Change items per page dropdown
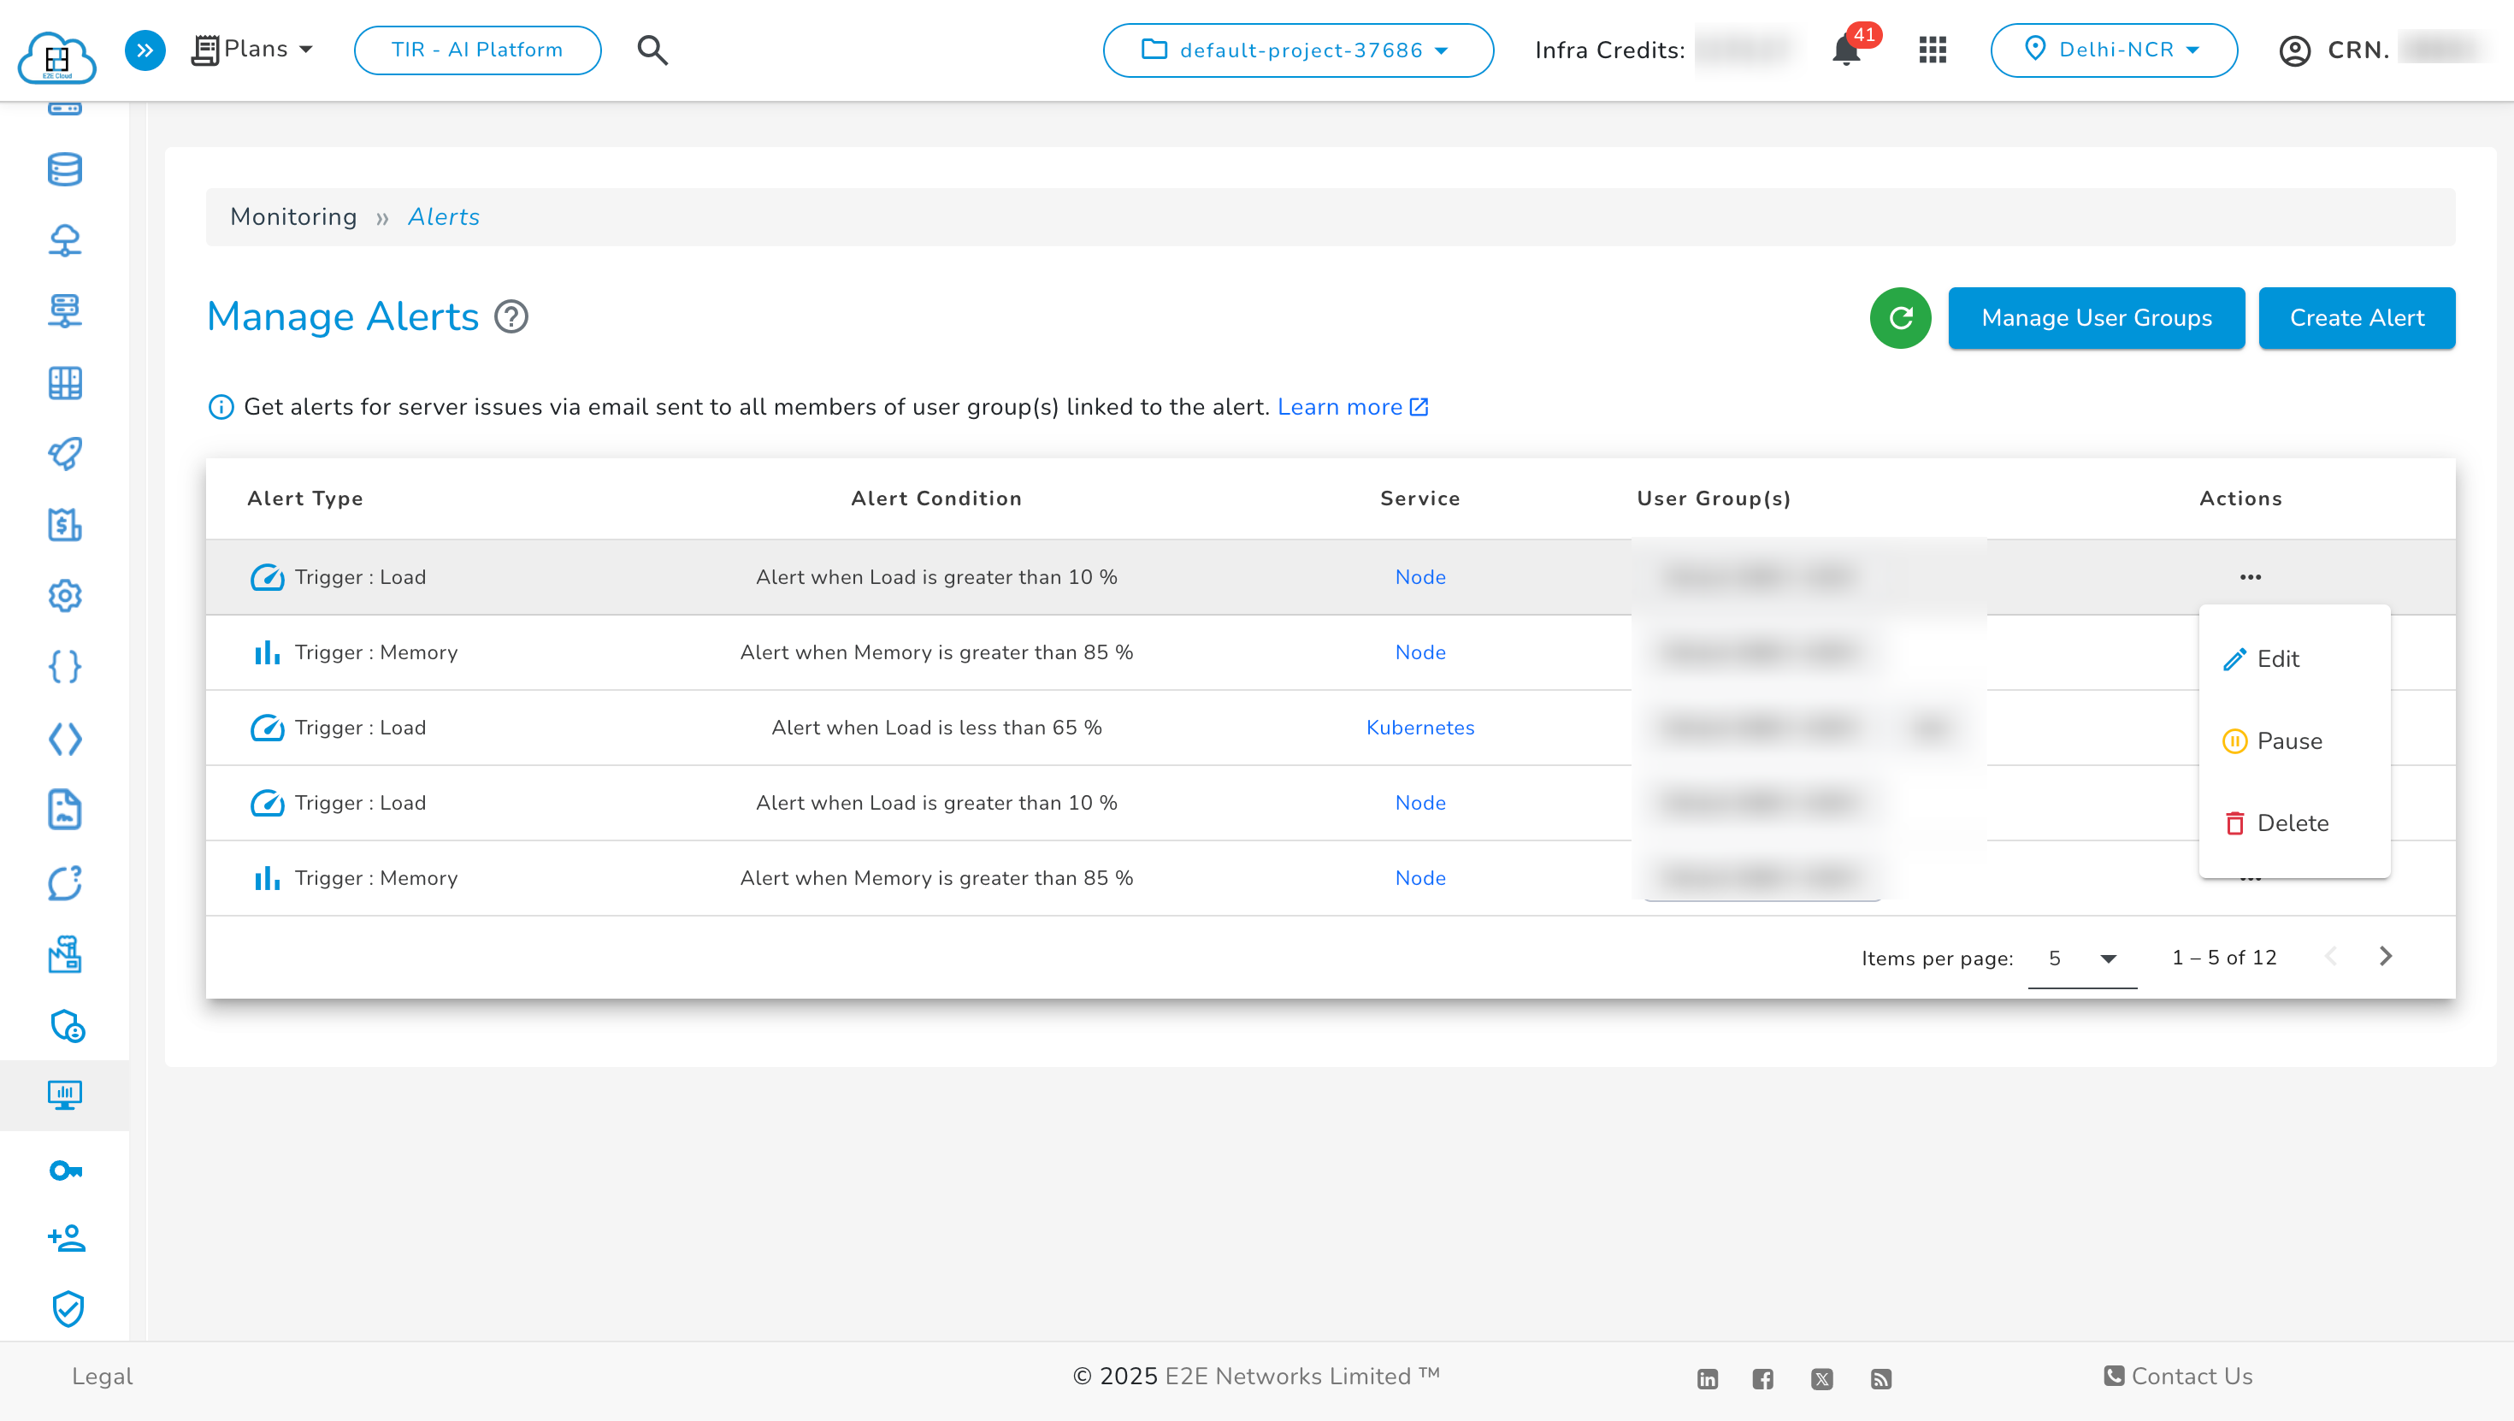 coord(2081,958)
